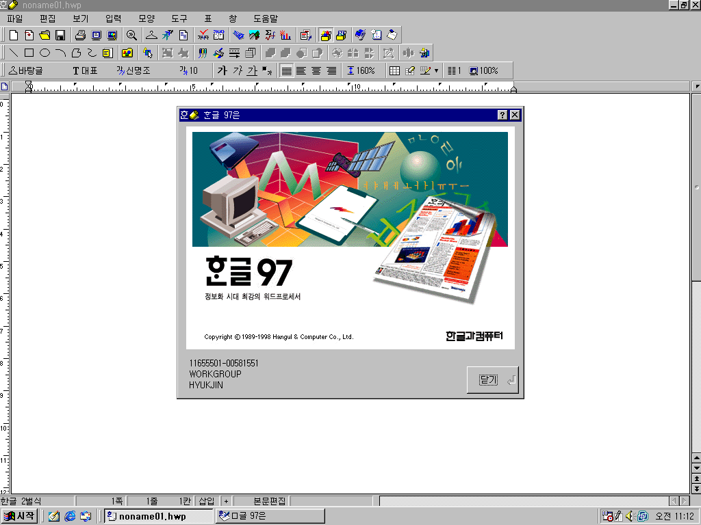Screen dimensions: 701x525
Task: Enable right paragraph alignment
Action: coord(332,70)
